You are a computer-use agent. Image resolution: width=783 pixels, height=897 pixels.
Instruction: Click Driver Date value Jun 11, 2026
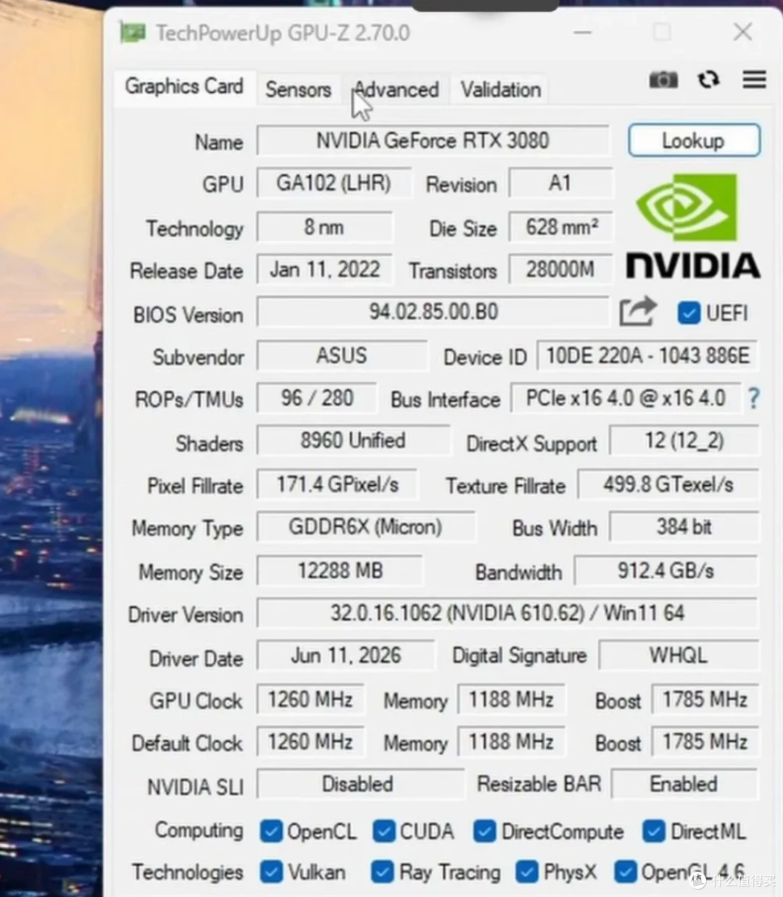[x=346, y=655]
